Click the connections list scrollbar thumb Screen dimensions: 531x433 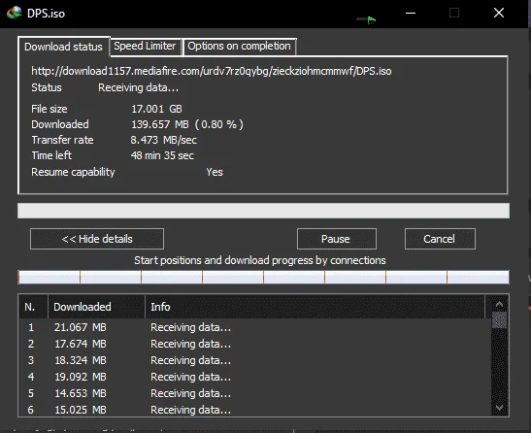499,319
